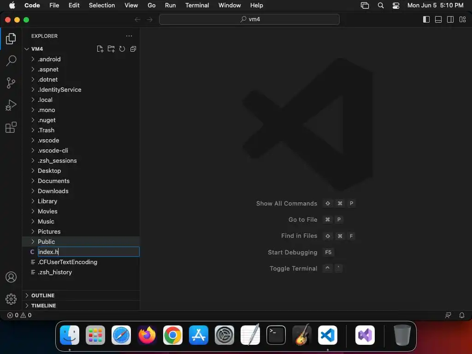The image size is (472, 354).
Task: Open Finder from the dock
Action: point(70,335)
